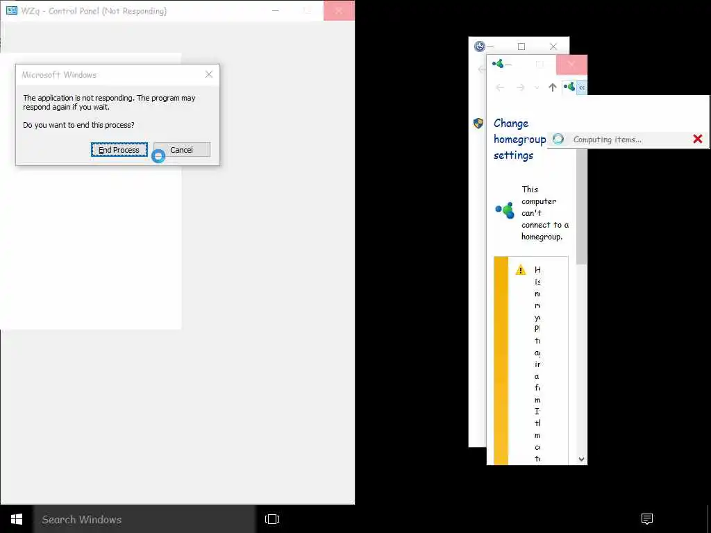Click 'This computer can't connect' text
711x533 pixels.
pos(544,212)
